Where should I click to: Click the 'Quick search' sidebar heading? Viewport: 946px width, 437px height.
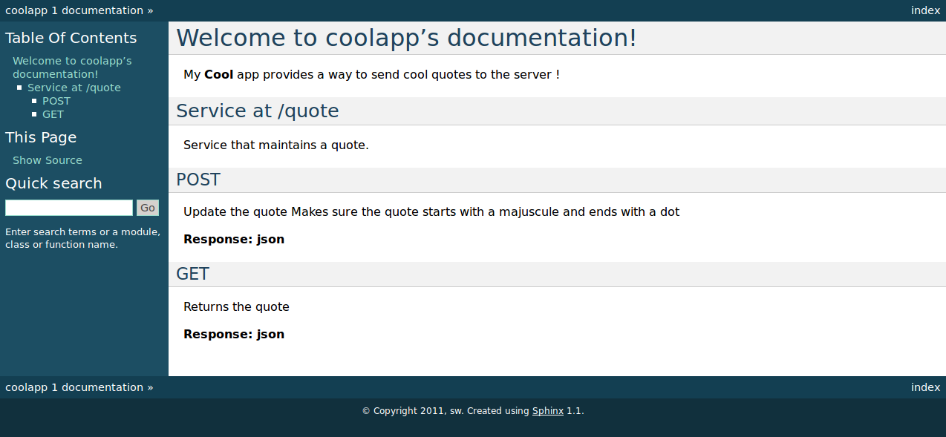(x=53, y=183)
